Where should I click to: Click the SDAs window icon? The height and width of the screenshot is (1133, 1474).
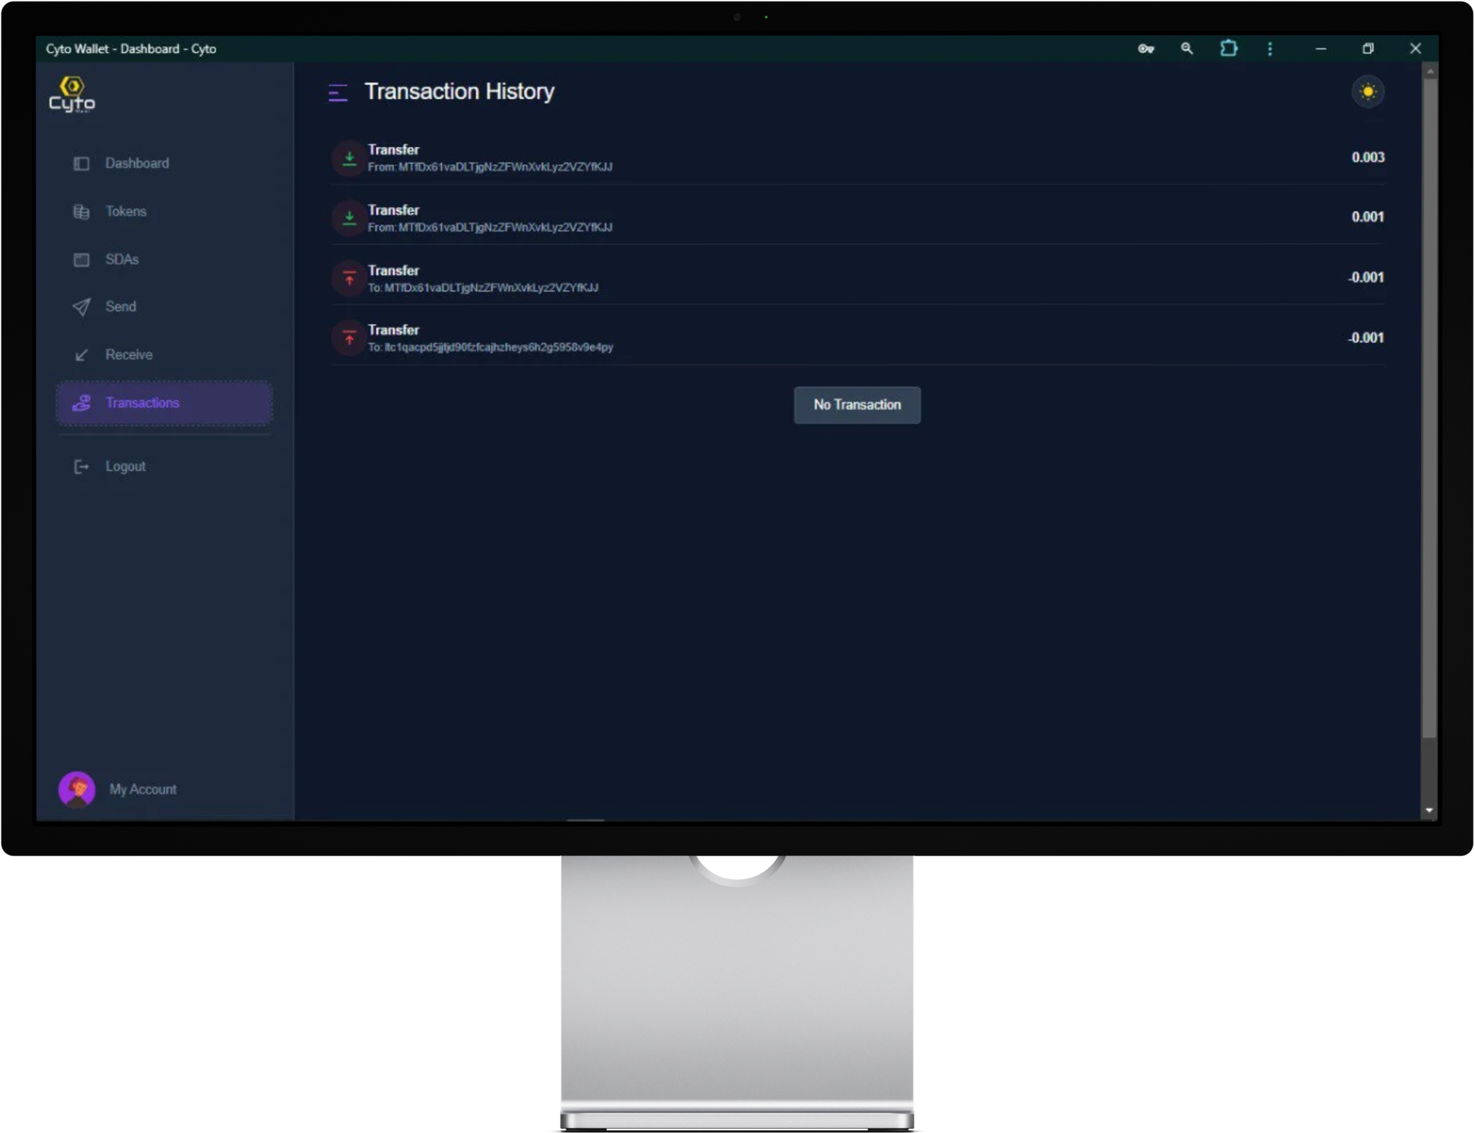(81, 260)
